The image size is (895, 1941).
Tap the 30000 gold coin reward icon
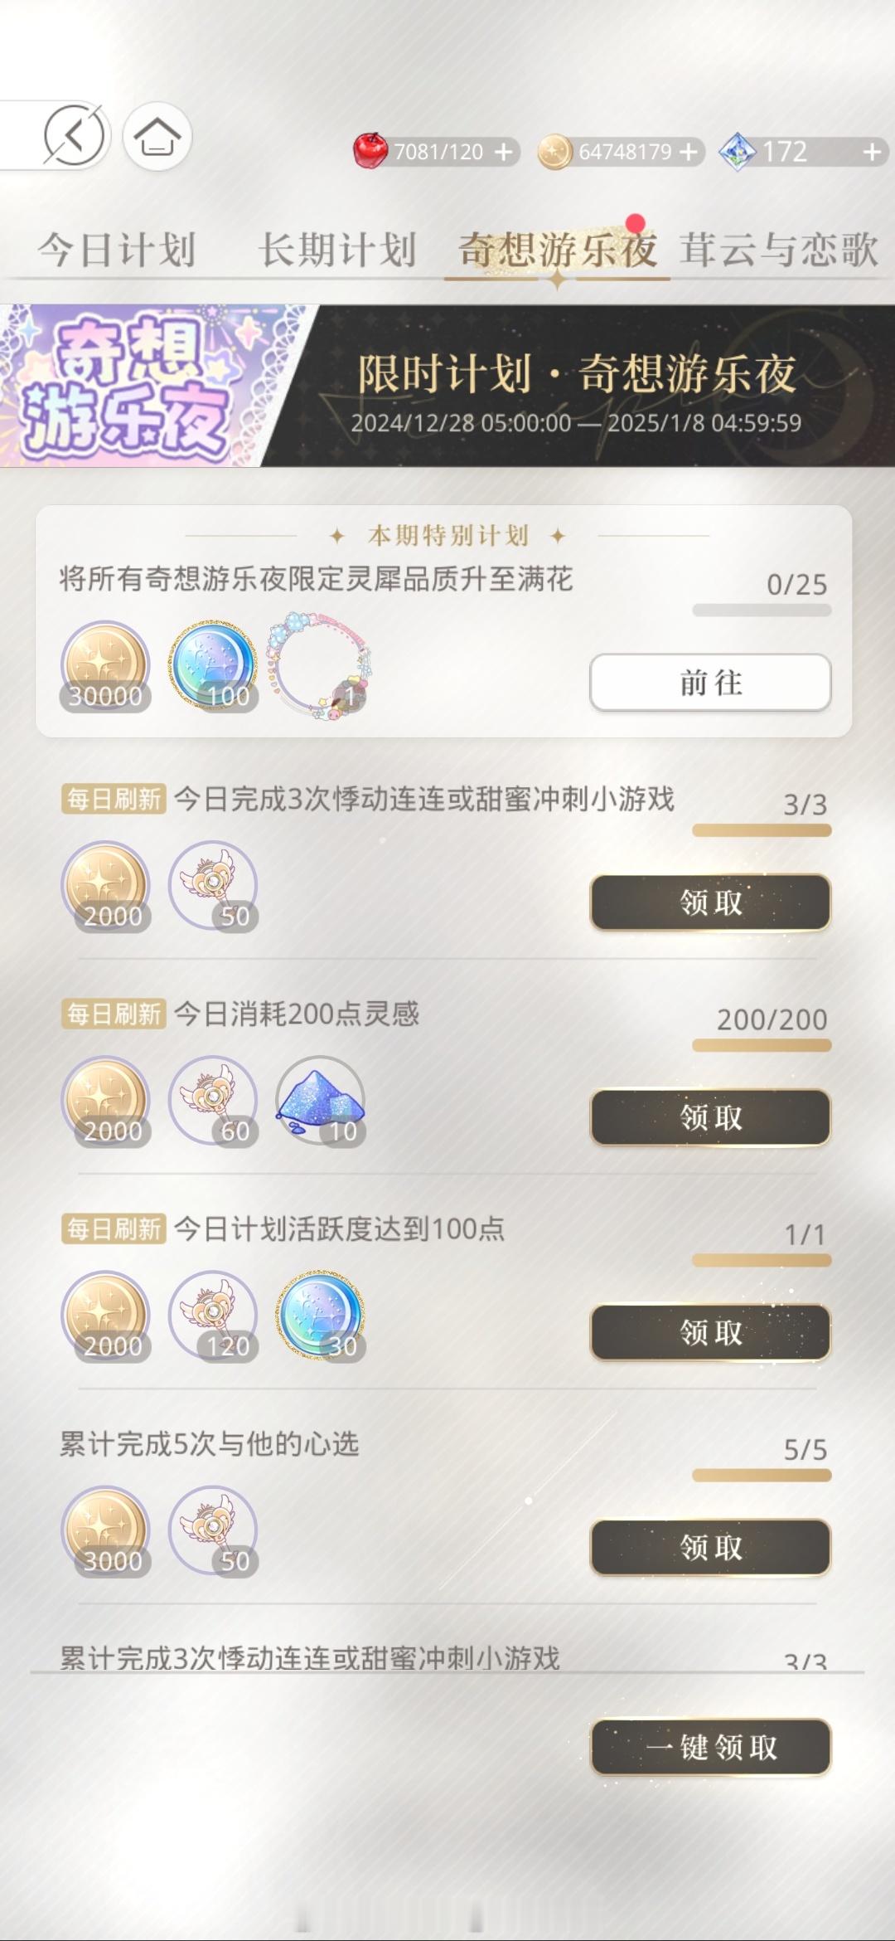pyautogui.click(x=105, y=666)
